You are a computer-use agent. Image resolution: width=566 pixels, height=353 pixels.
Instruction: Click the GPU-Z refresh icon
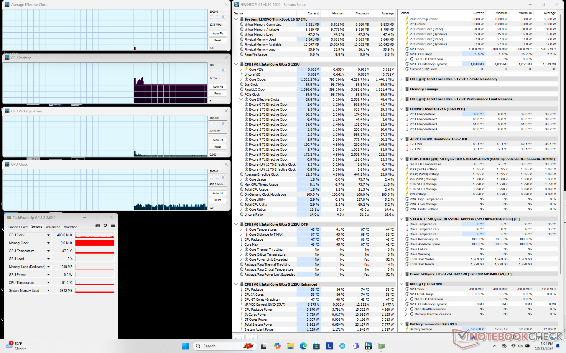click(x=106, y=226)
